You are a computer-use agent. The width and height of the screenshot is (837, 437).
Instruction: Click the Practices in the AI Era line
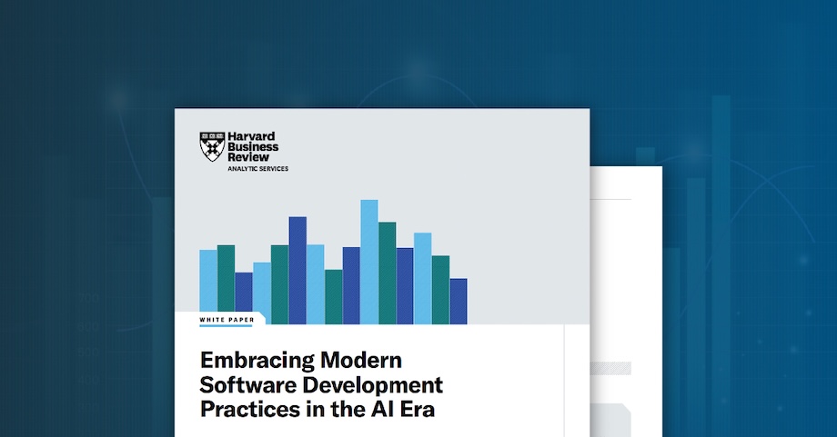pos(318,409)
